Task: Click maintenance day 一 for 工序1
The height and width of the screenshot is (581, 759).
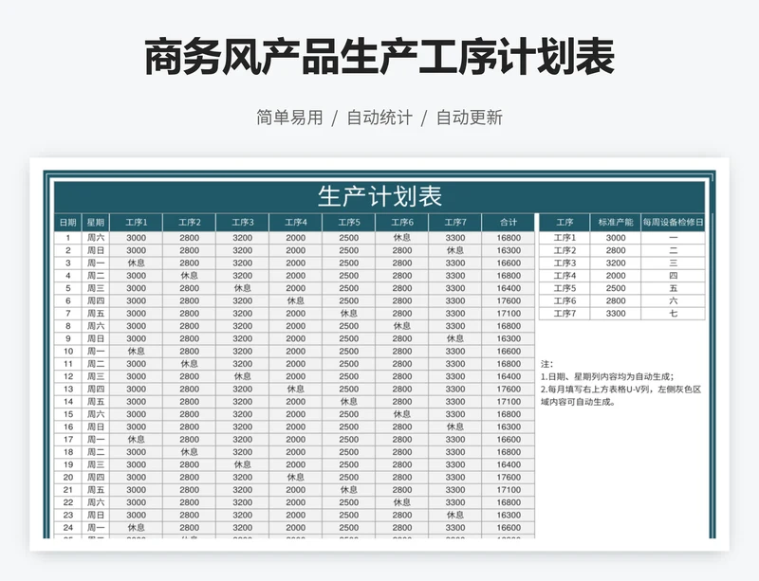Action: [x=673, y=238]
